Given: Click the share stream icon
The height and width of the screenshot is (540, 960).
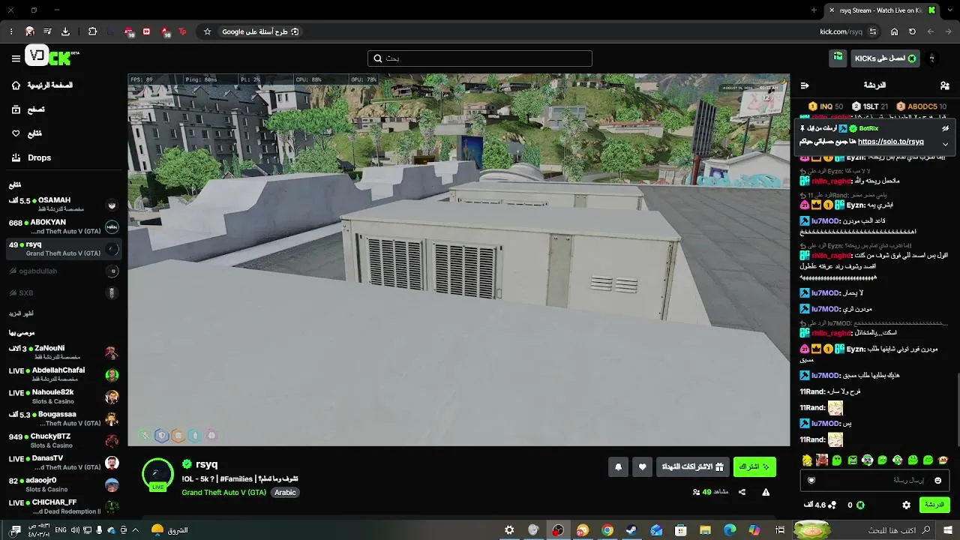Looking at the screenshot, I should point(742,492).
